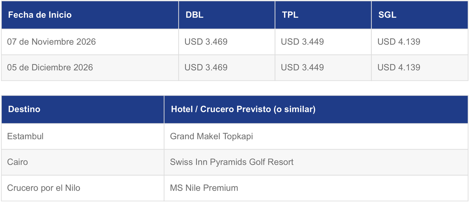Click Swiss Inn Pyramids Golf Resort
This screenshot has height=203, width=469.
pos(232,162)
